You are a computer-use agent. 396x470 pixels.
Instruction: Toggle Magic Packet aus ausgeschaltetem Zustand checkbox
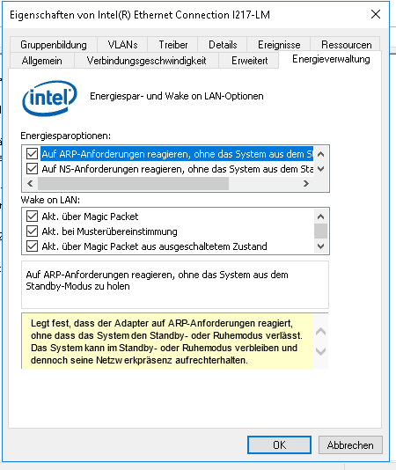point(32,246)
